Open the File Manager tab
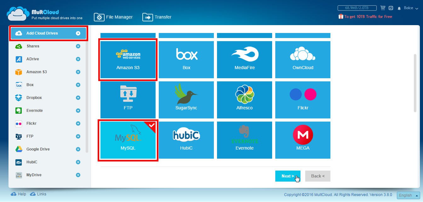Screen dimensions: 423x202 (113, 17)
